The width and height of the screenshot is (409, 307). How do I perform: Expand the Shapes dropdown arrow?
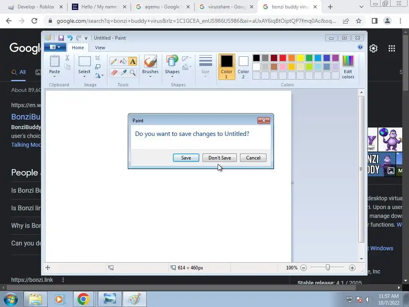tap(172, 76)
